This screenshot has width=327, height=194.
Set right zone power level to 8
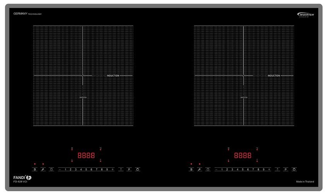coord(258,170)
